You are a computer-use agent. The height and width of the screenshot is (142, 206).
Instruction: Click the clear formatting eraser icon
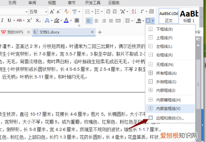tap(67, 11)
